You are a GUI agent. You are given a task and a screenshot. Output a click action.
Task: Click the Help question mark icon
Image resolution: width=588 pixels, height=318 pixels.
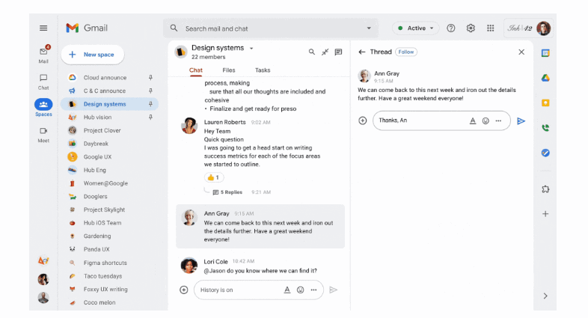[x=451, y=28]
